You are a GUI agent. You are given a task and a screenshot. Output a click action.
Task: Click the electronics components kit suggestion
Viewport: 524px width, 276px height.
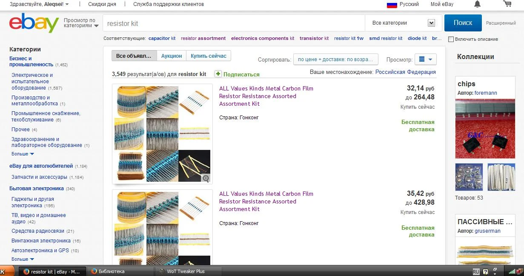click(x=263, y=38)
